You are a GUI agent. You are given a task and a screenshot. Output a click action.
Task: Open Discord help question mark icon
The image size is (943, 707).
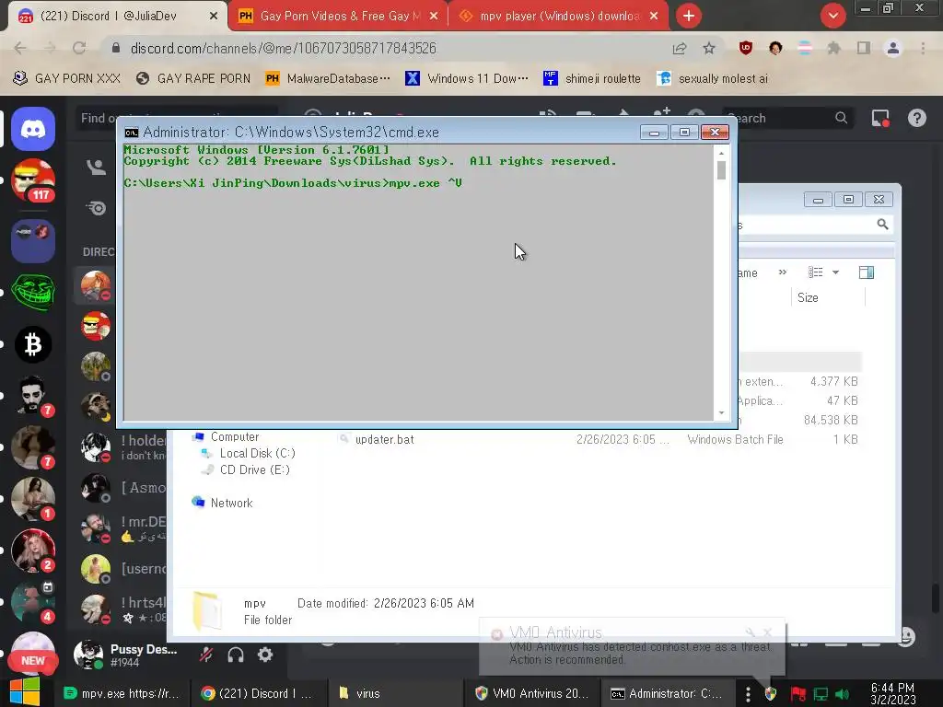[917, 119]
